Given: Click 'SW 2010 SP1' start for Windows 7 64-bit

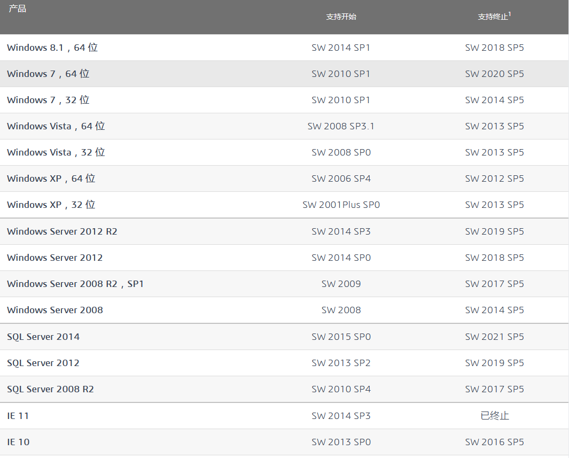Looking at the screenshot, I should (x=341, y=74).
